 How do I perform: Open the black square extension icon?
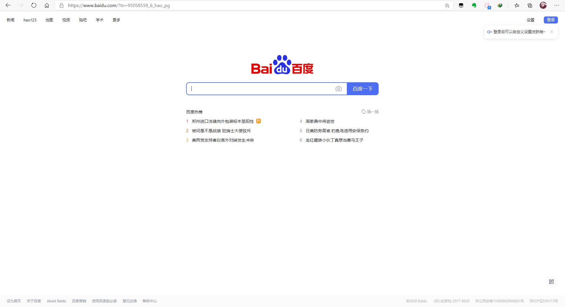pos(461,5)
